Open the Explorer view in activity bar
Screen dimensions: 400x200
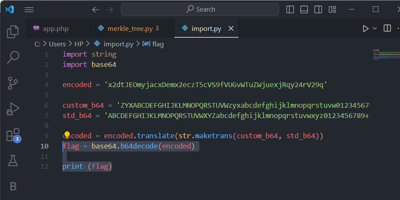click(x=13, y=31)
